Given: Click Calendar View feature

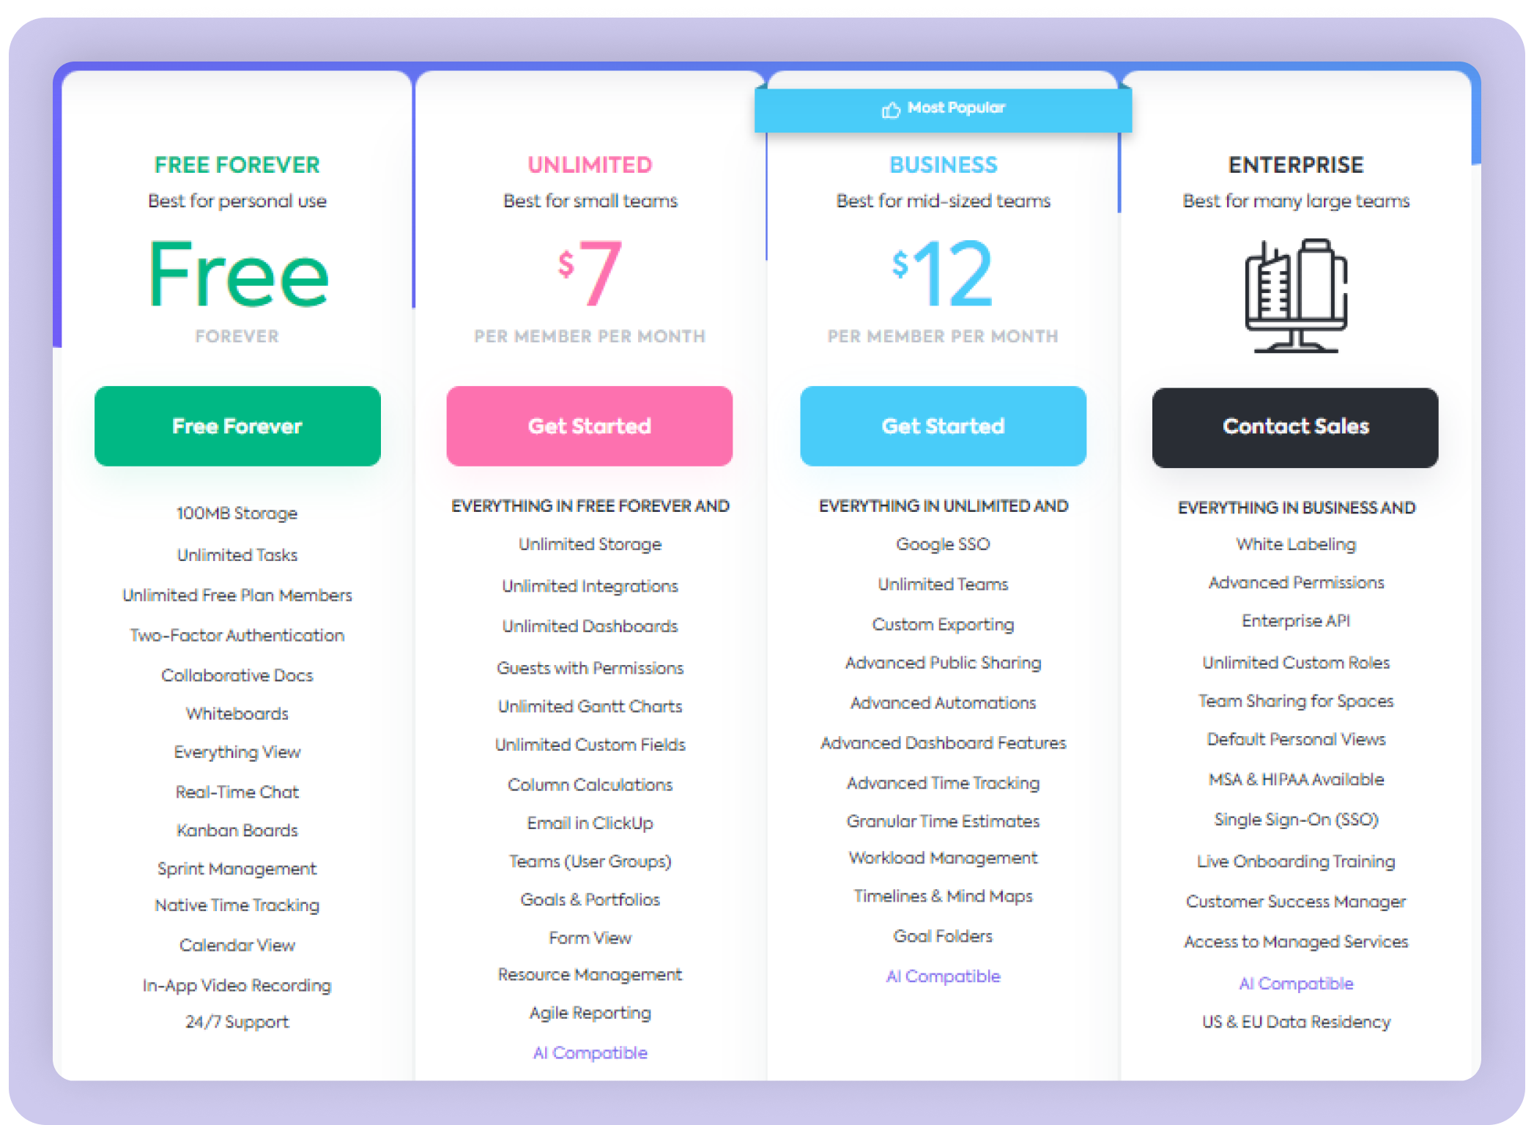Looking at the screenshot, I should tap(237, 946).
